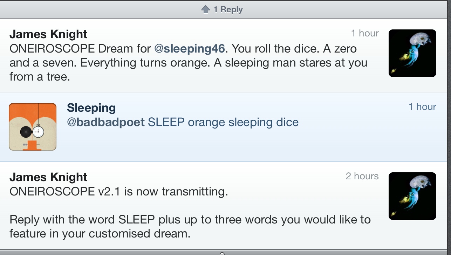This screenshot has height=255, width=451.
Task: Click the 'ONEIROSCOPE Dream for' tweet text
Action: click(x=80, y=48)
